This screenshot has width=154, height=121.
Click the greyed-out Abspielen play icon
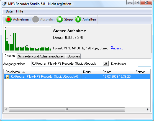[x=35, y=19]
